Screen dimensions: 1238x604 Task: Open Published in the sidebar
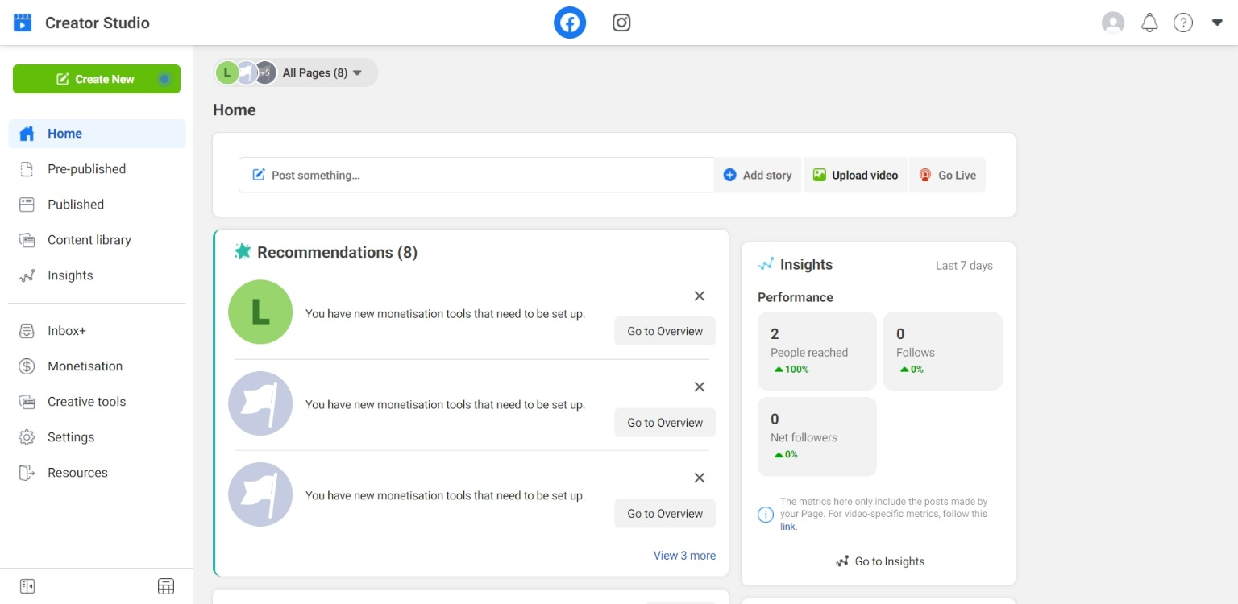97,205
